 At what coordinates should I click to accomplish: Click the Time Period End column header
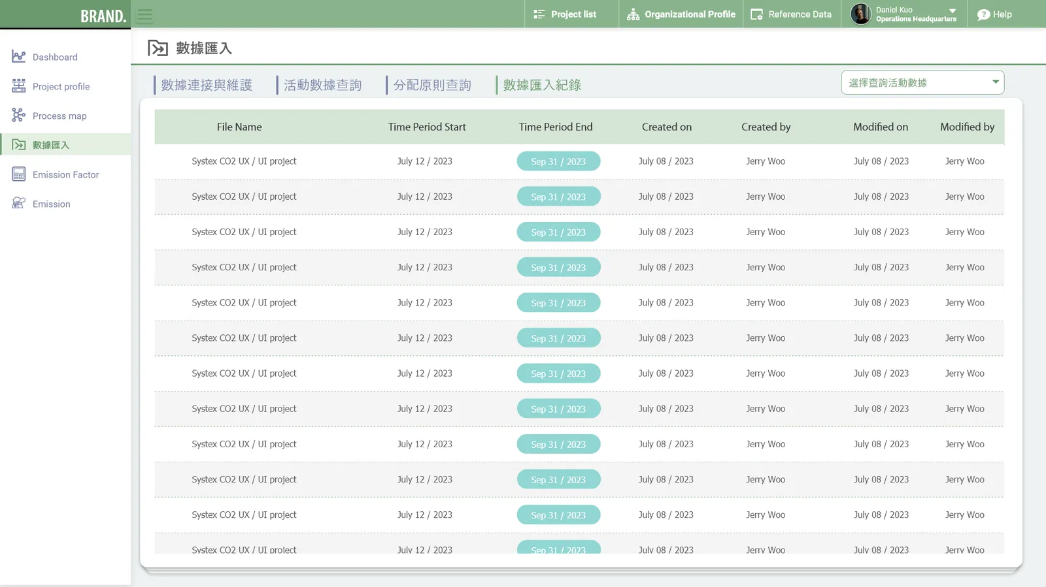pyautogui.click(x=556, y=127)
